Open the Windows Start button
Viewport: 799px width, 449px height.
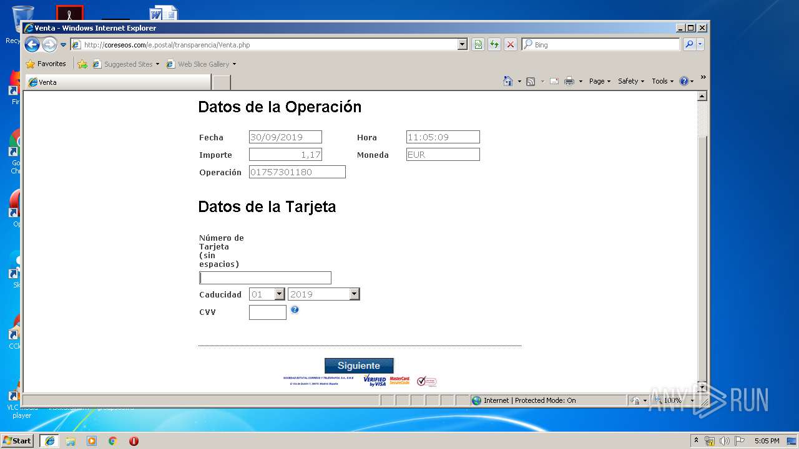pyautogui.click(x=17, y=440)
